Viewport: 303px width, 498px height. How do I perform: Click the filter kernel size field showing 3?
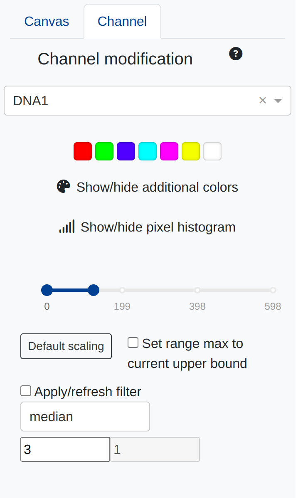[x=65, y=449]
